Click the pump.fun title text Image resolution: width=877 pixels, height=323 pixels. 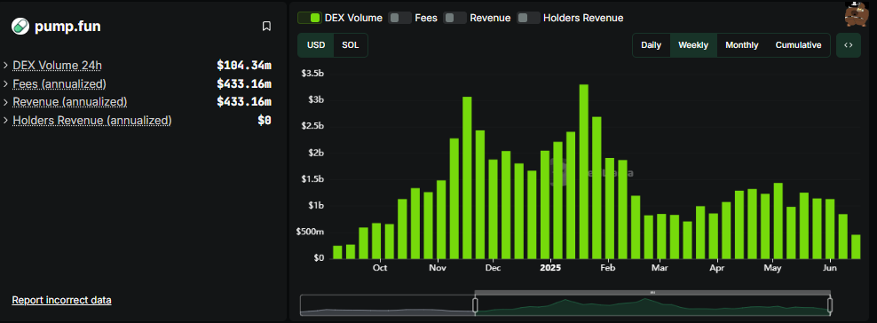67,27
